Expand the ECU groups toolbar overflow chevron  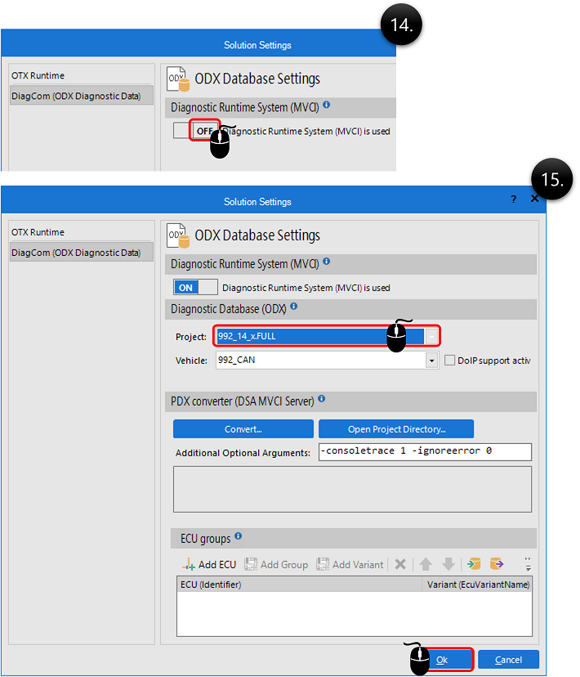tap(529, 564)
